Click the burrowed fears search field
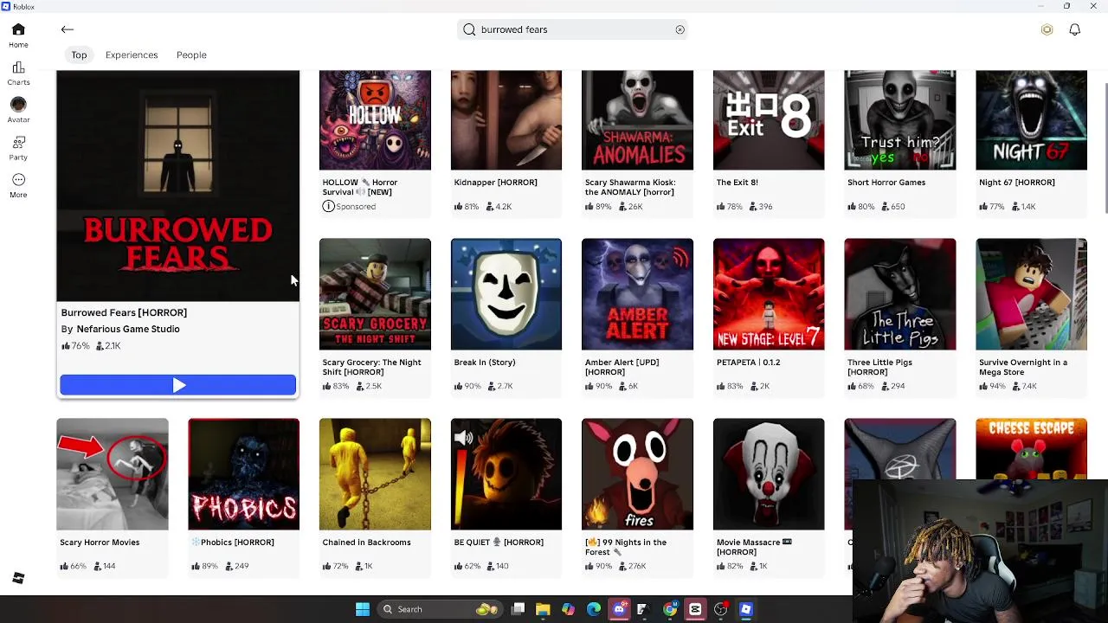The image size is (1108, 623). tap(572, 29)
